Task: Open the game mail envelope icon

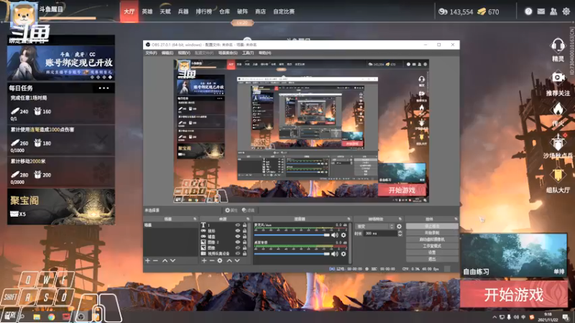Action: (x=541, y=11)
